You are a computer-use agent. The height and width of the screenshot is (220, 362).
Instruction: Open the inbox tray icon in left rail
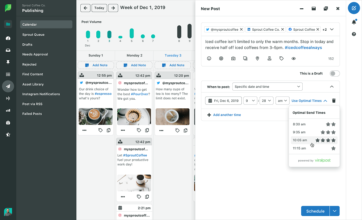click(8, 50)
